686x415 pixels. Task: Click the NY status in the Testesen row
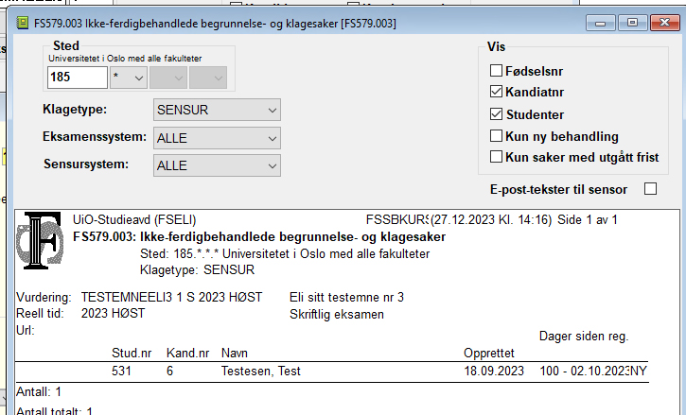click(x=639, y=372)
